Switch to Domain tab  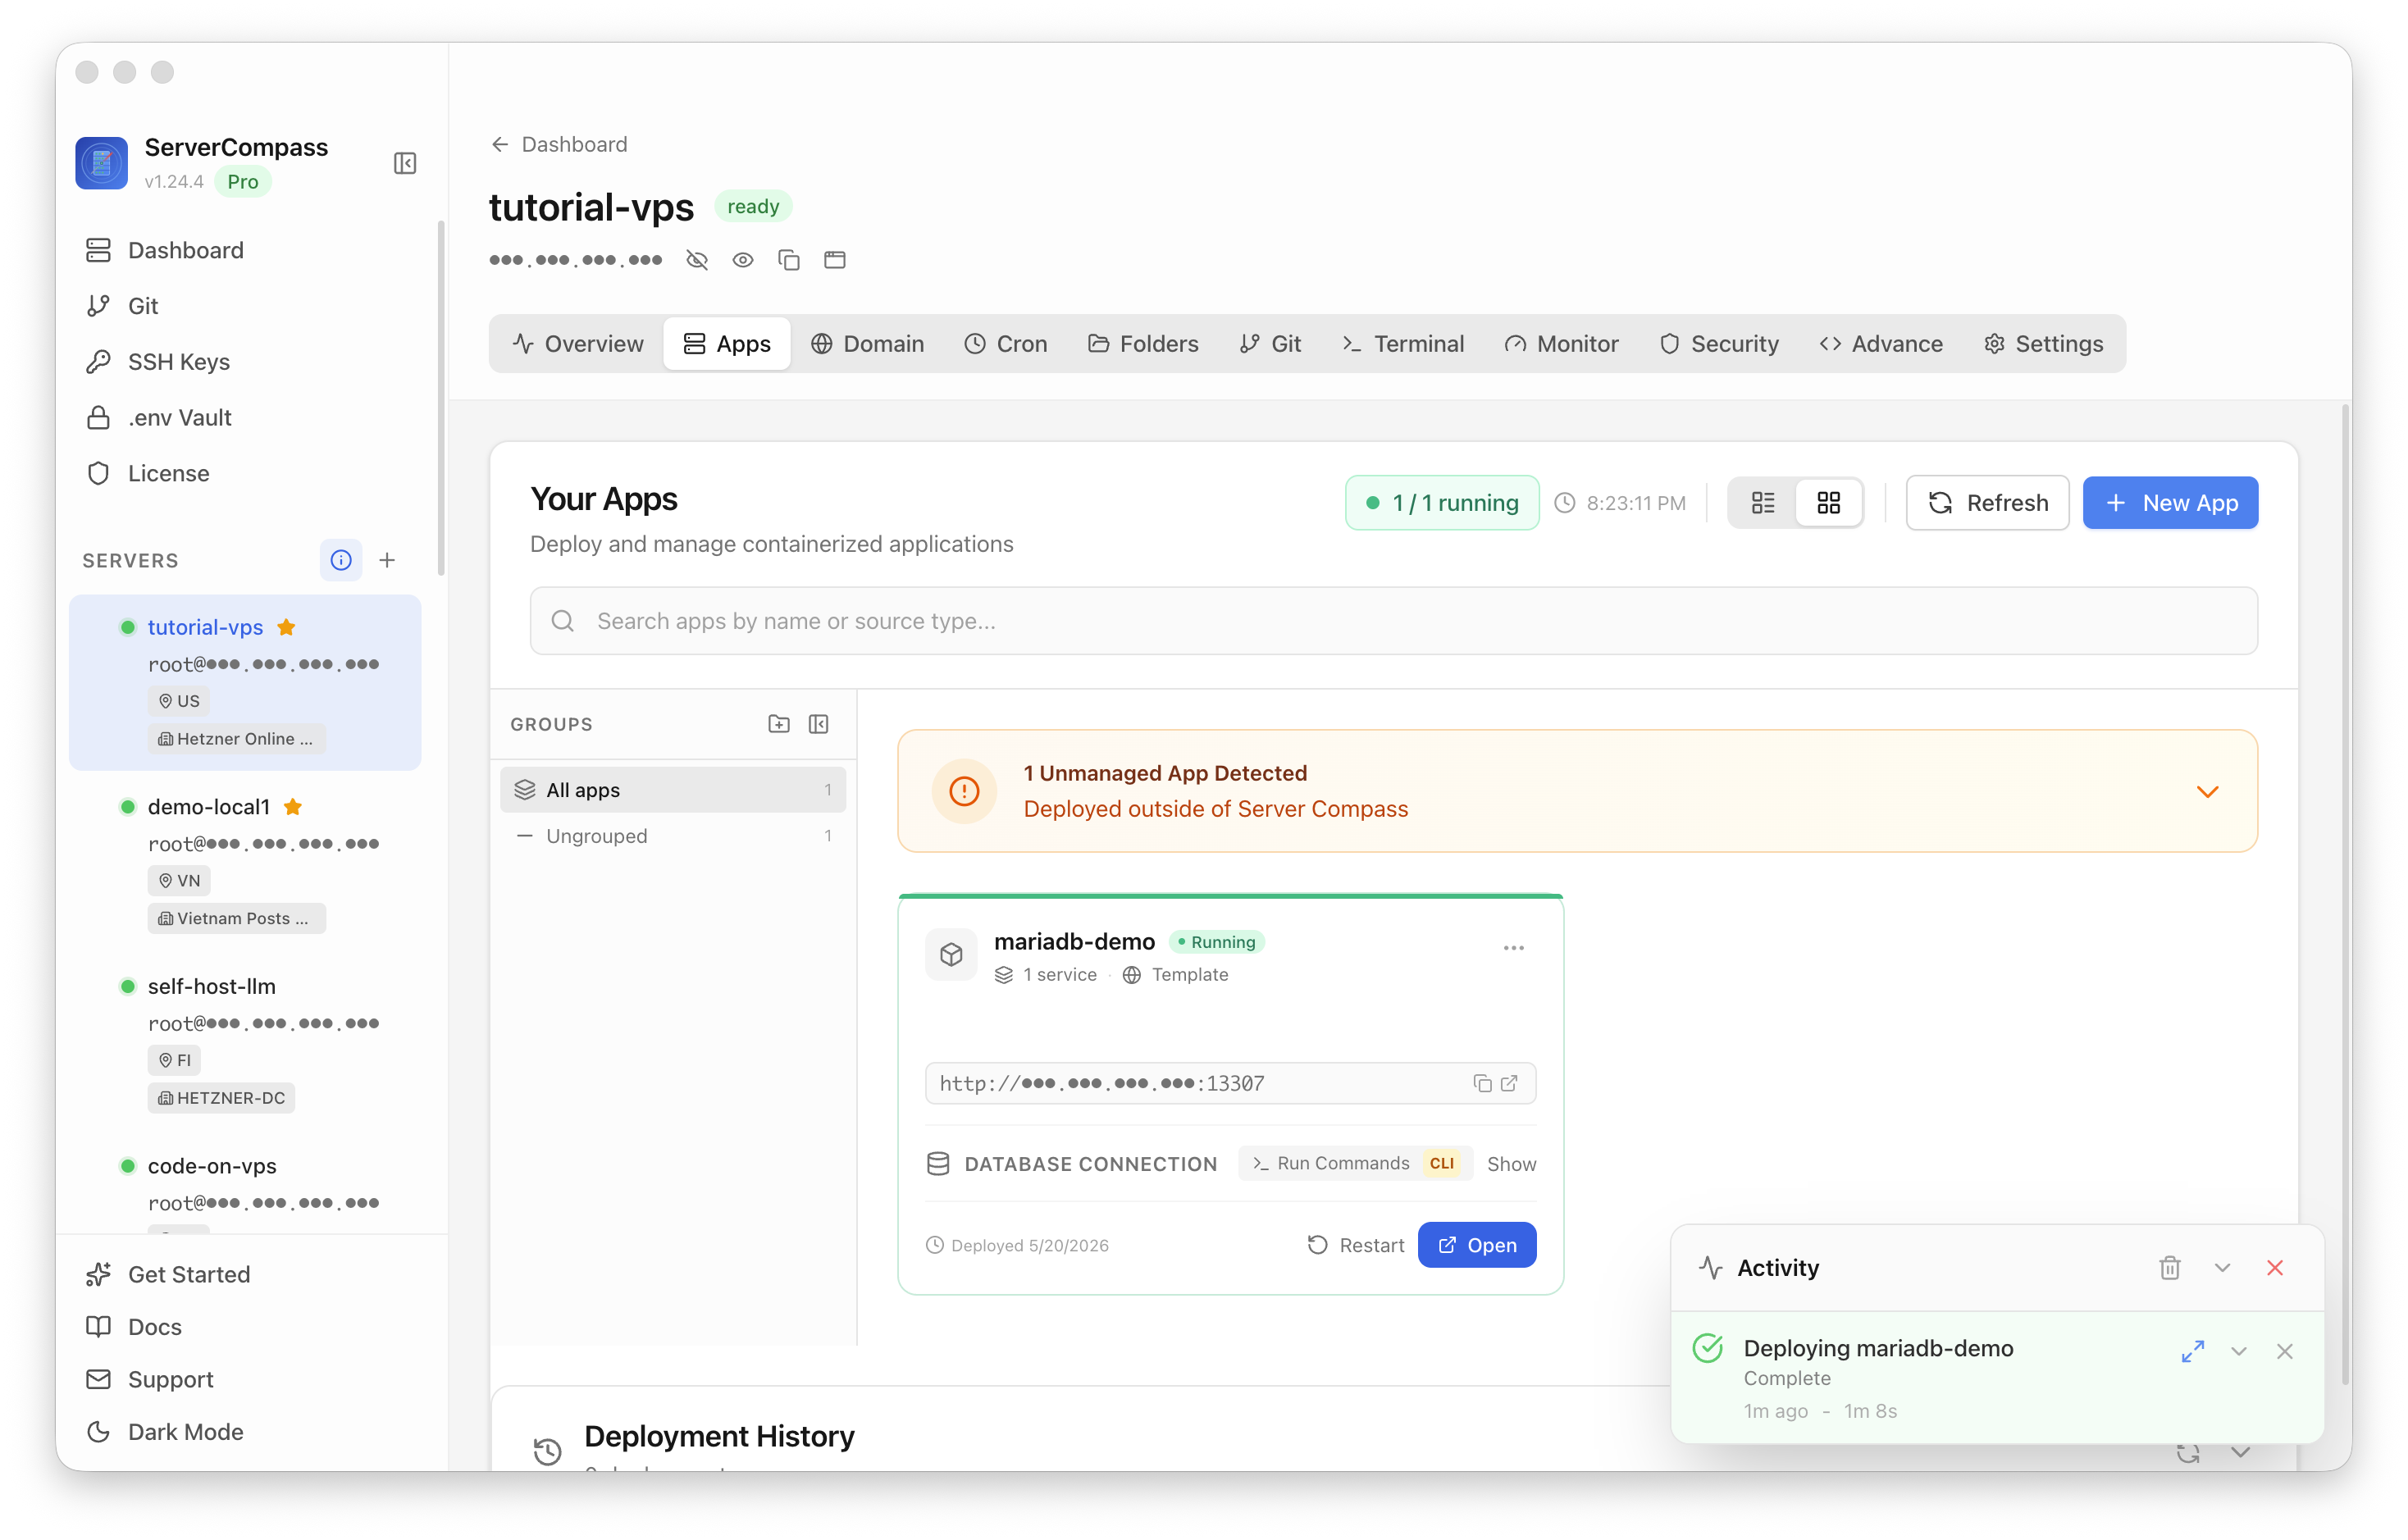click(x=867, y=344)
